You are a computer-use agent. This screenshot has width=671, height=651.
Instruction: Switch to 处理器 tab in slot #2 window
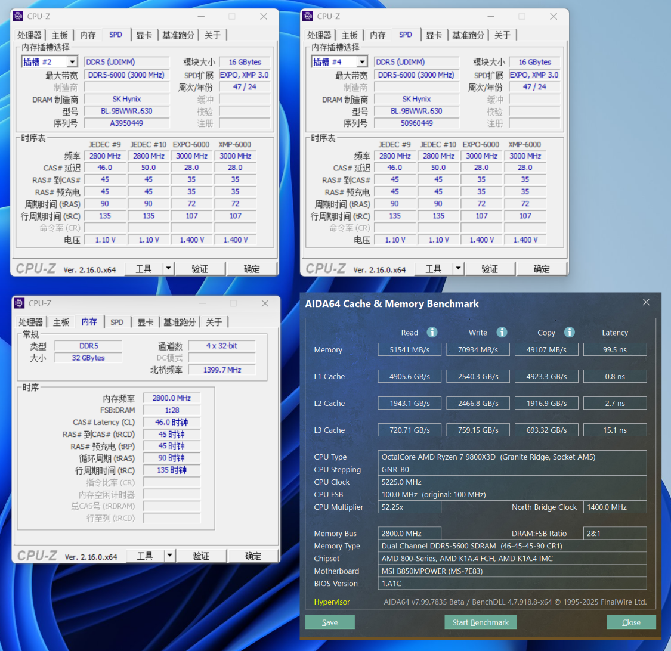pos(30,35)
